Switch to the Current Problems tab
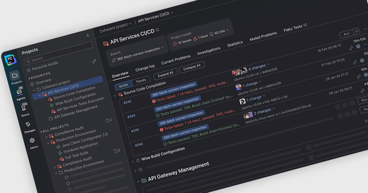The image size is (368, 193). point(176,59)
